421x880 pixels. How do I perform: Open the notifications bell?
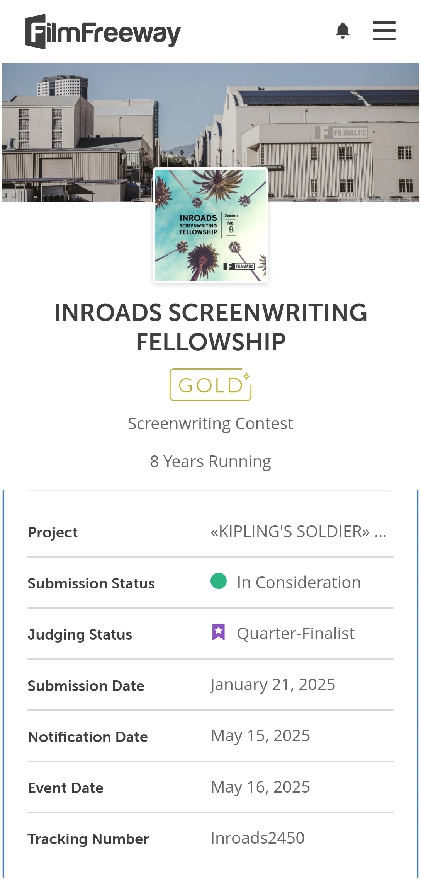coord(343,31)
